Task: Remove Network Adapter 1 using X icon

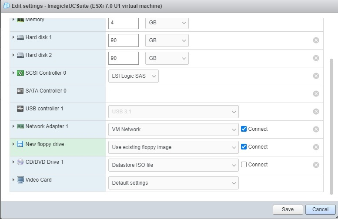Action: point(316,129)
